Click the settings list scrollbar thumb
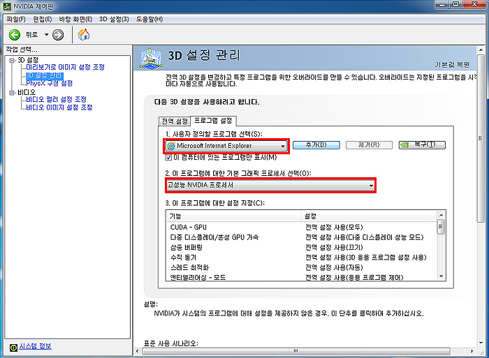Screen dimensions: 489x358 pyautogui.click(x=441, y=227)
